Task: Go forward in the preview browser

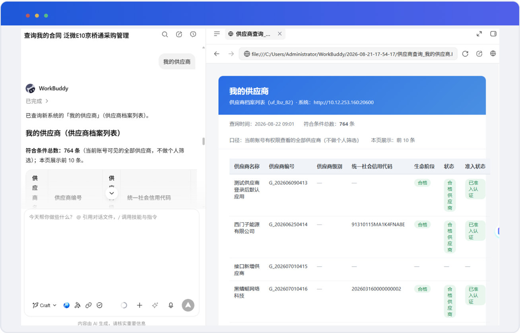Action: tap(231, 54)
